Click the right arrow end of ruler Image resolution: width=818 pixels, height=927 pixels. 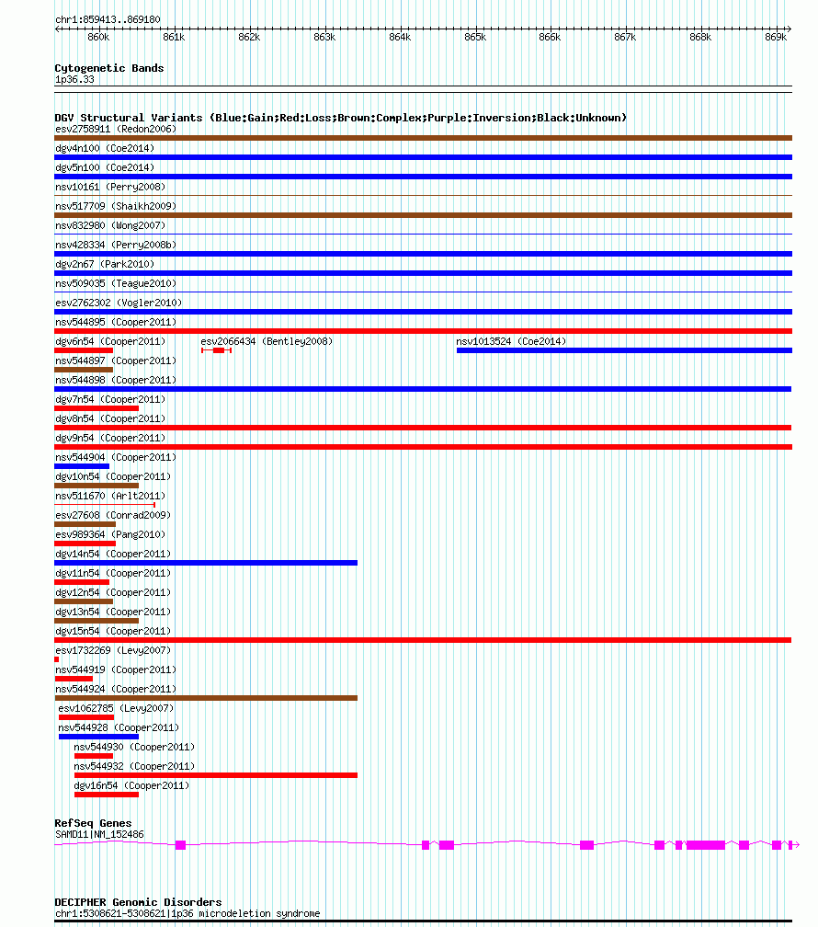pyautogui.click(x=789, y=29)
